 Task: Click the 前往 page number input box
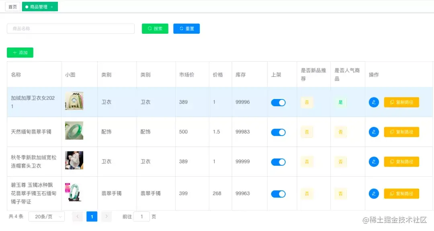click(141, 217)
